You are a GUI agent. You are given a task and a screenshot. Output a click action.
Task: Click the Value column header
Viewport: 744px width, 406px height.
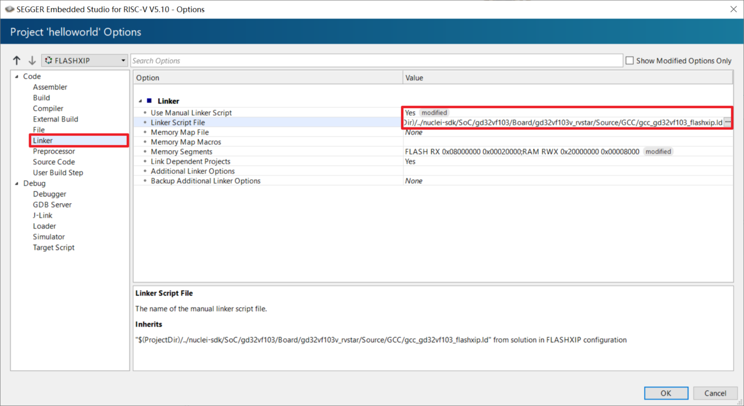[x=414, y=78]
